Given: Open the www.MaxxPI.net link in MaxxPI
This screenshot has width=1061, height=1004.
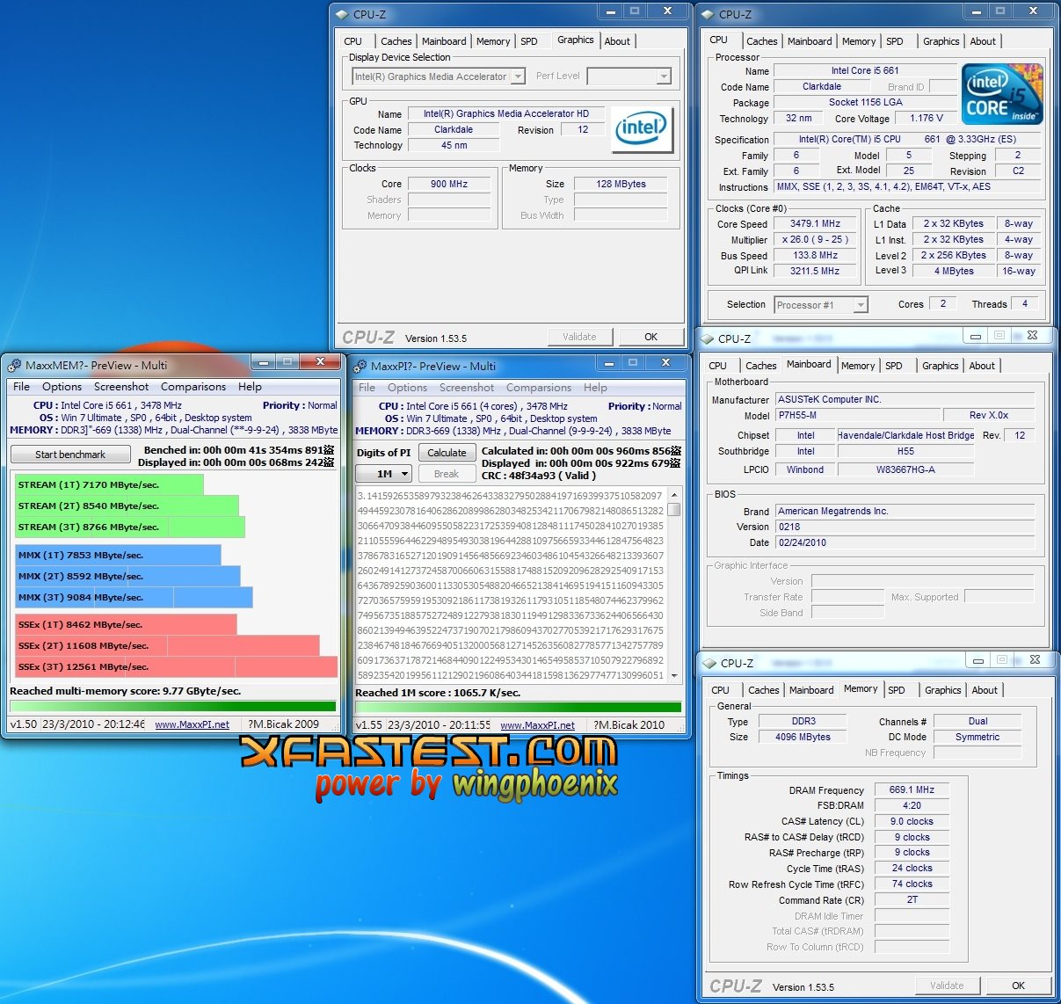Looking at the screenshot, I should (537, 725).
